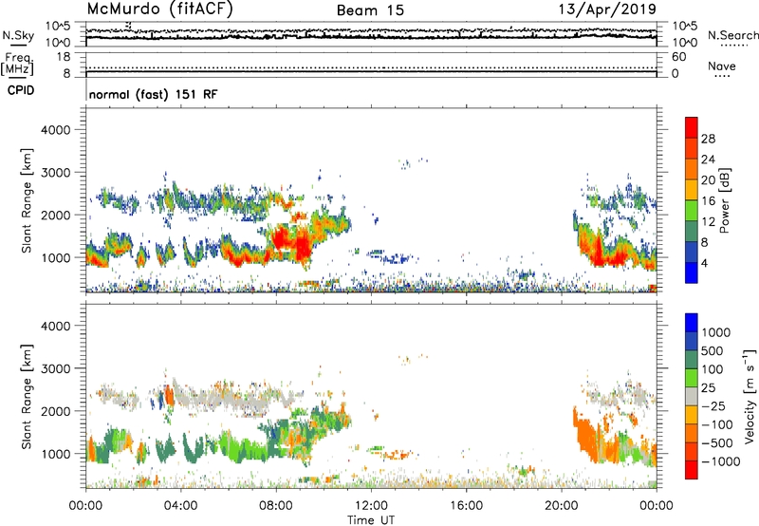
Task: Click the "McMurdo (fitACF)" title
Action: click(x=159, y=9)
